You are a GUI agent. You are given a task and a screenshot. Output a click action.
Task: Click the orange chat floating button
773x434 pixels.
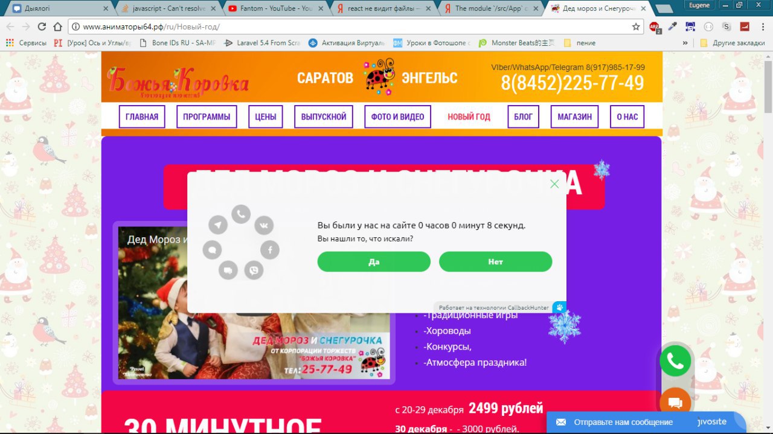click(675, 403)
